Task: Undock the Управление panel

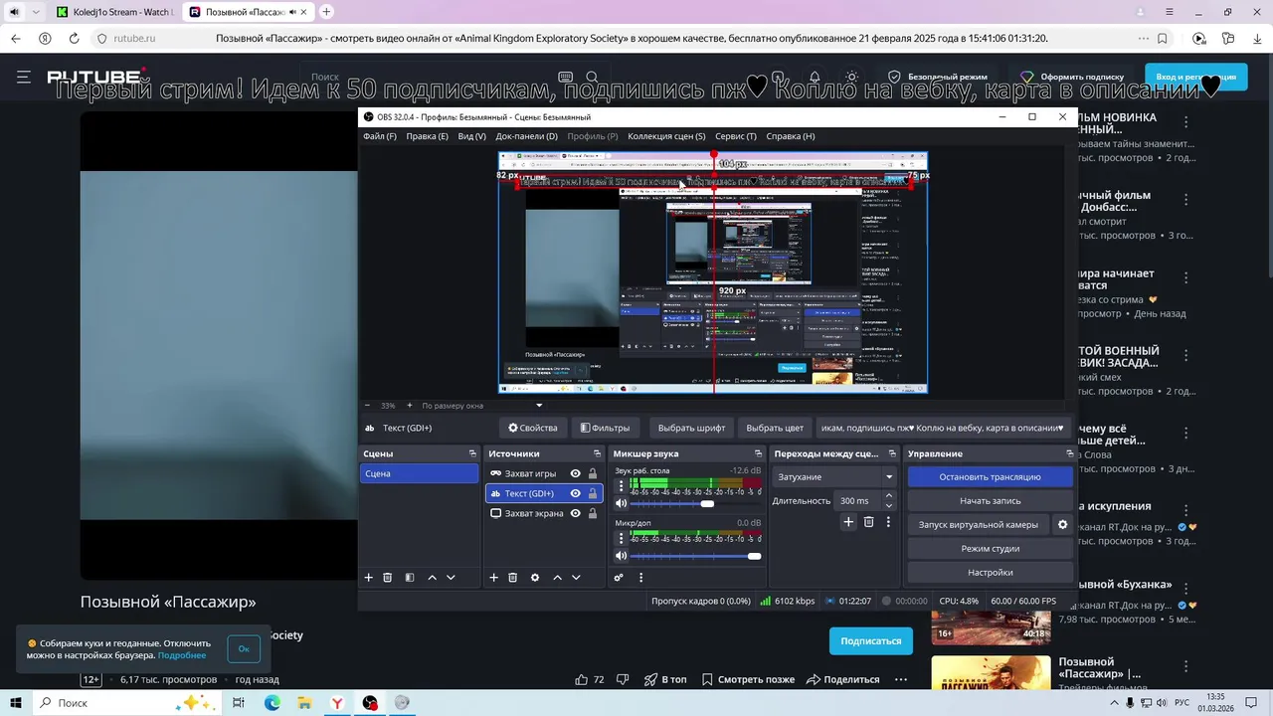Action: (1070, 453)
